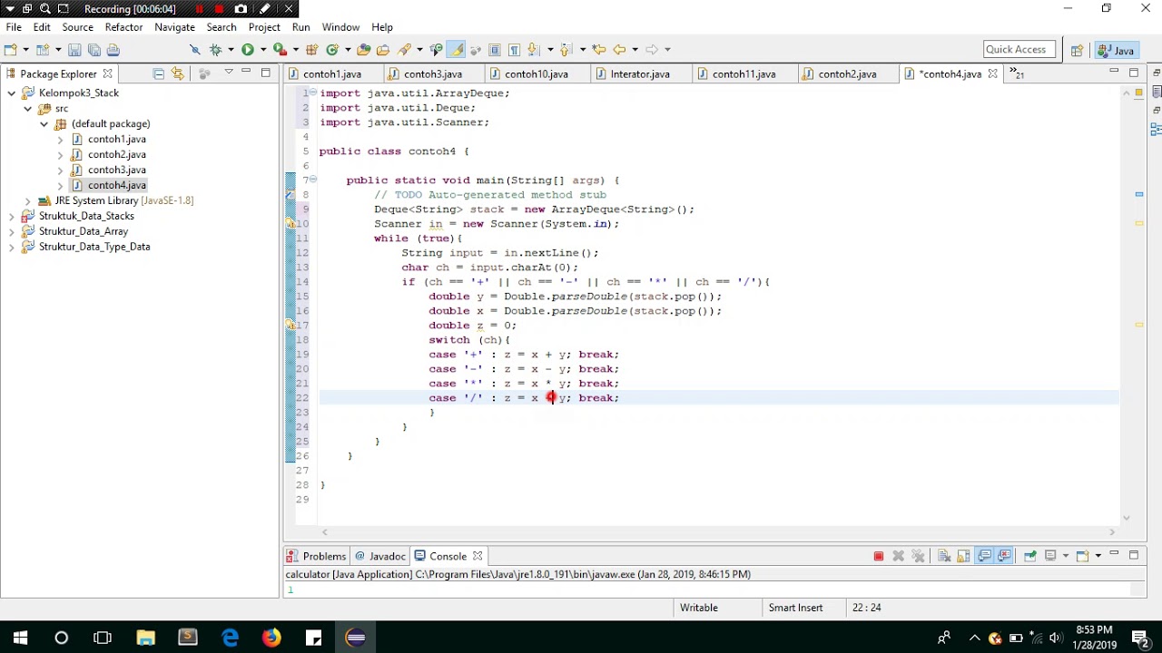Jump to Last Edit Location icon
This screenshot has height=653, width=1162.
point(598,49)
